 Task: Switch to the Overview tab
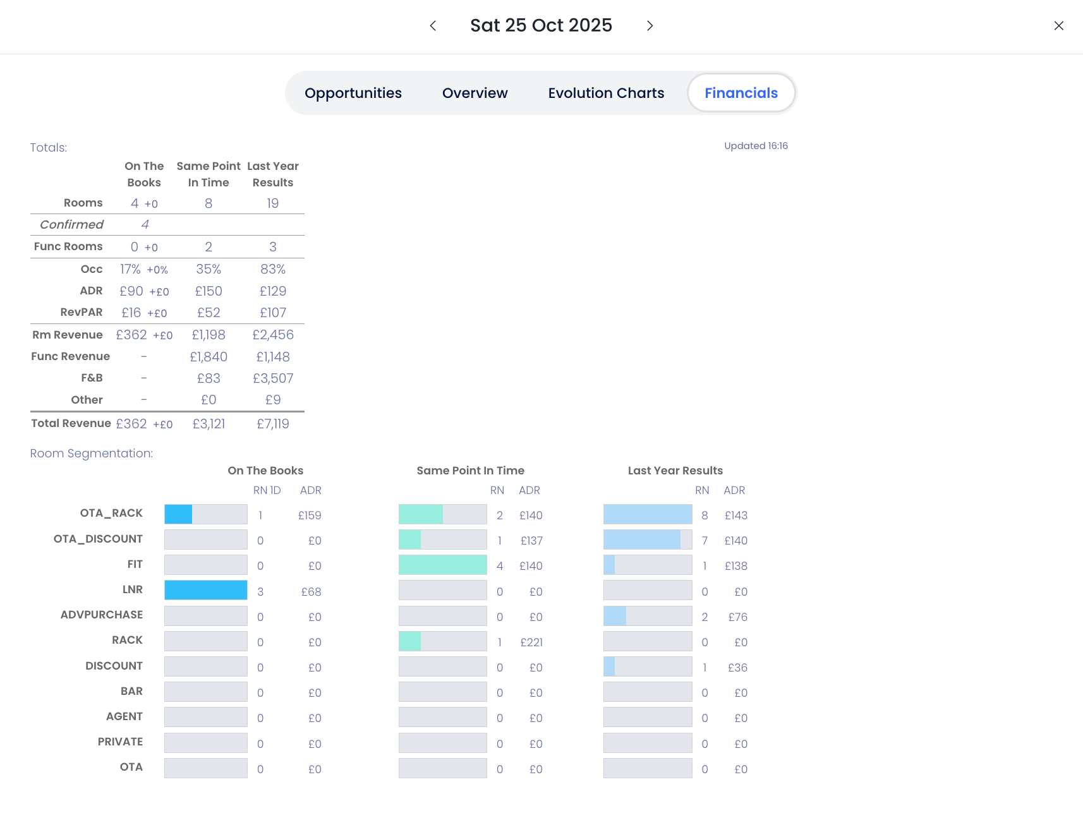(475, 93)
